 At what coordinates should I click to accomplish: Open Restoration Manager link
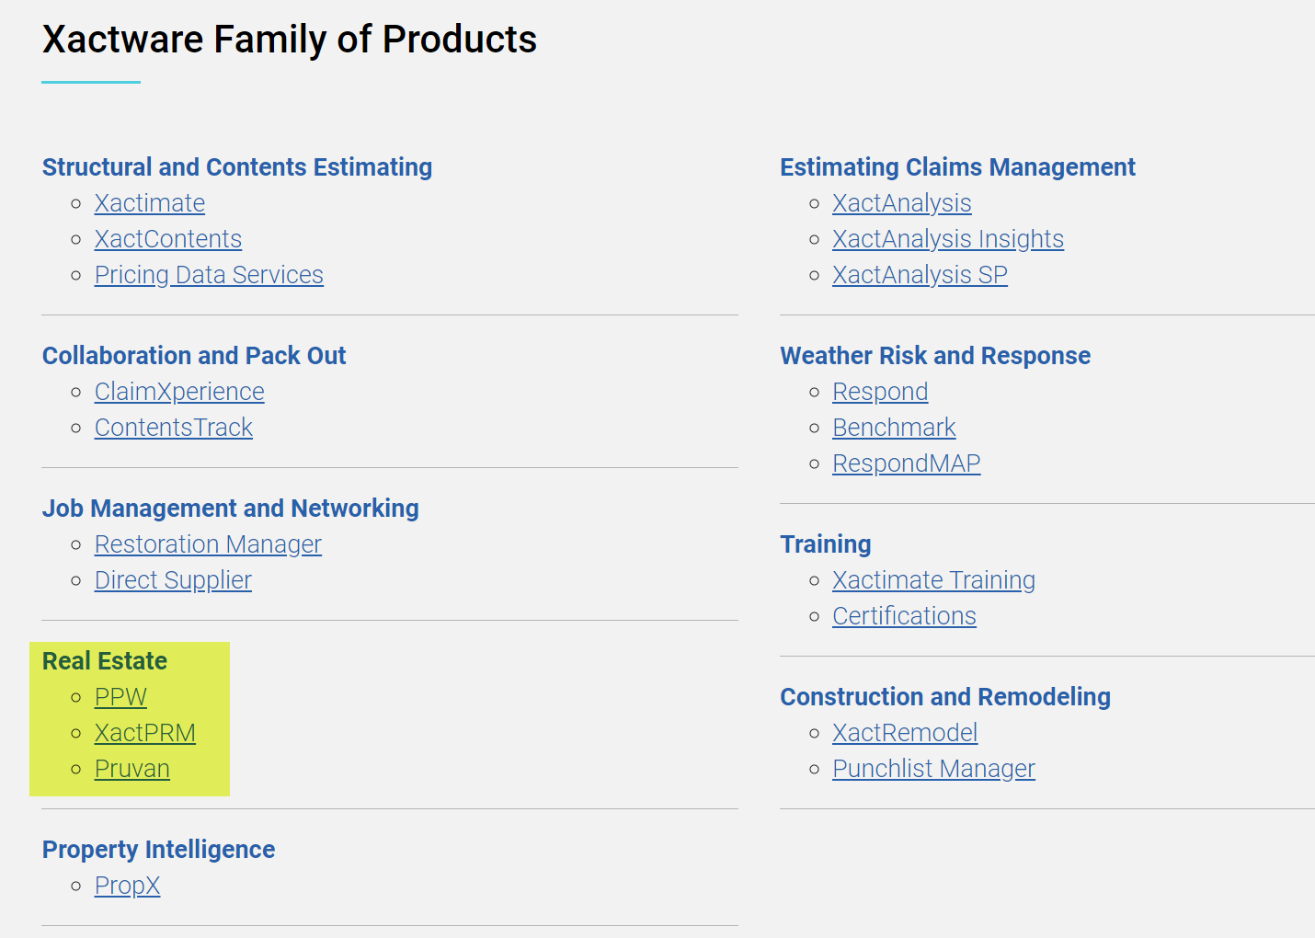pos(208,544)
